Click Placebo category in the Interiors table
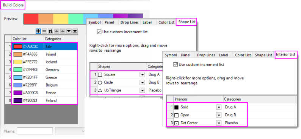The image size is (301, 139). [x=231, y=123]
